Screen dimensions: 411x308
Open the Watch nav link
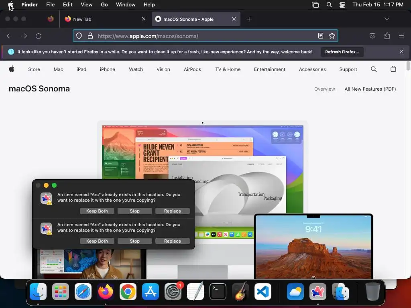(136, 69)
